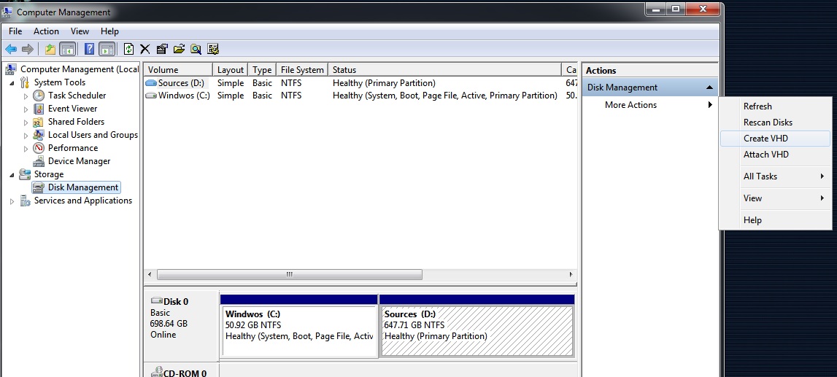
Task: Sort by the Volume column header
Action: coord(178,70)
